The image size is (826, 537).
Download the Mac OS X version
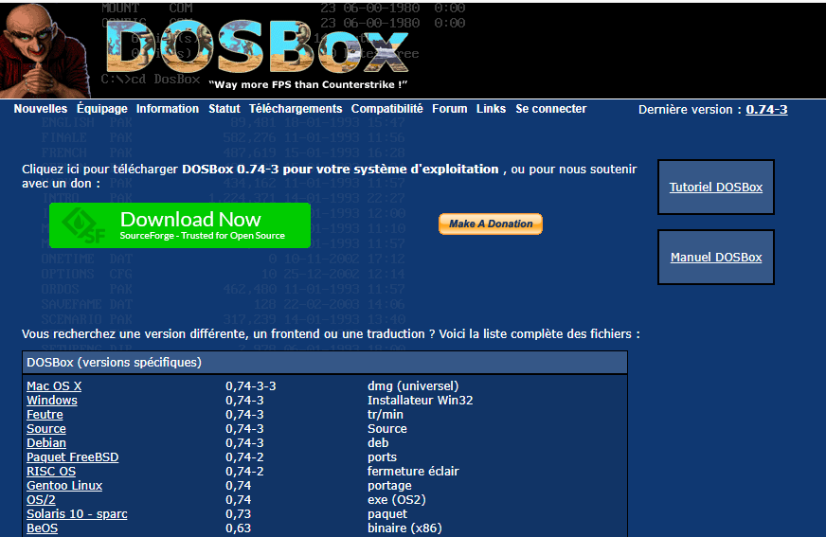54,385
